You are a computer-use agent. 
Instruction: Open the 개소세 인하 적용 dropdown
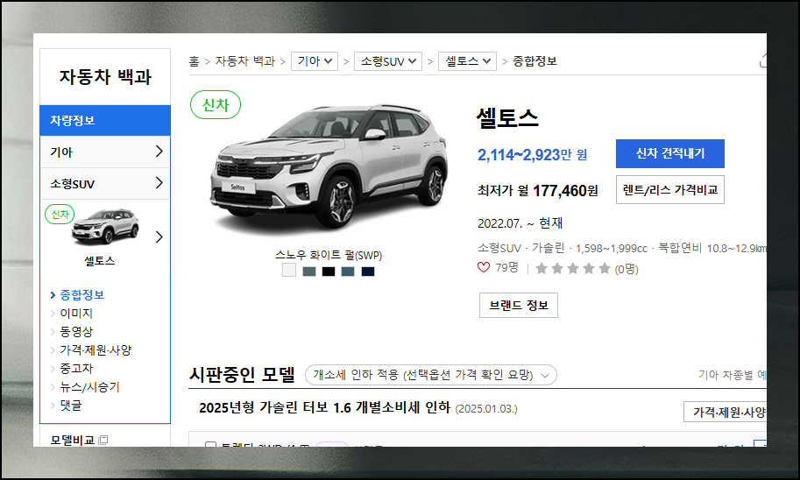pyautogui.click(x=430, y=375)
